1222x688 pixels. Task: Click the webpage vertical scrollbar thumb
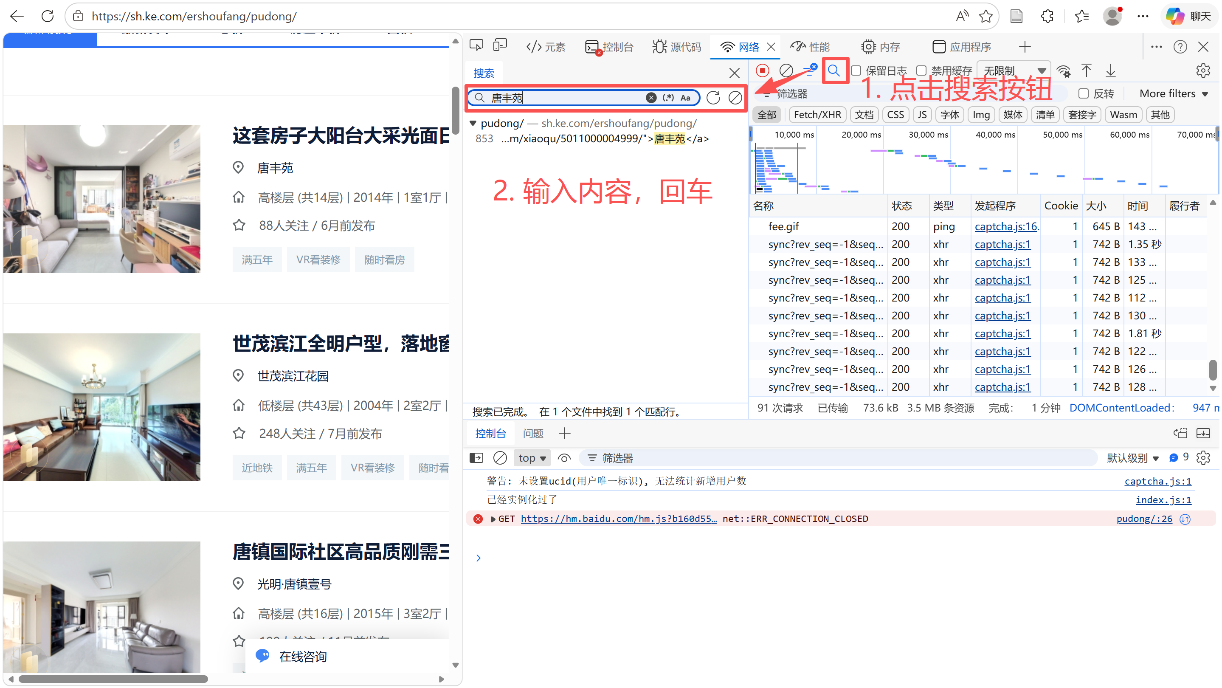pos(456,110)
